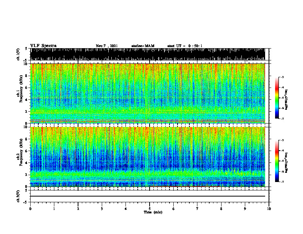Click the time axis tick label 3

tap(102, 209)
